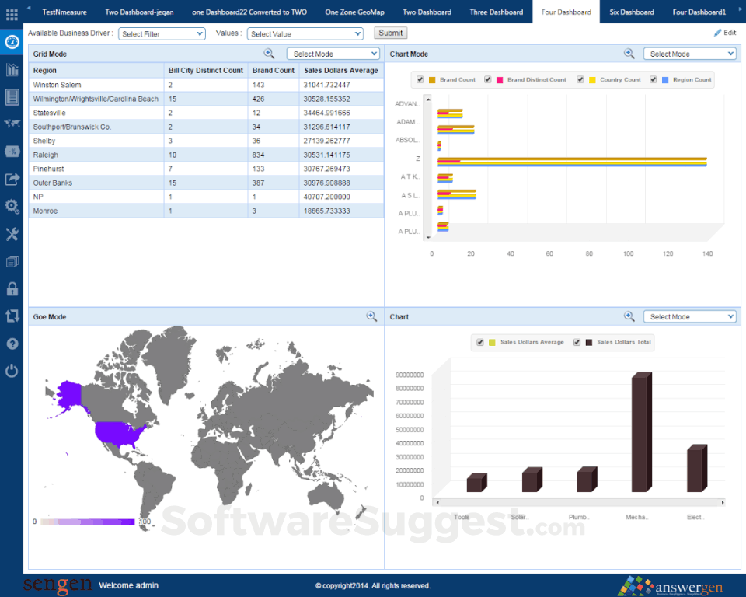Select the Raleigh region cell

[96, 155]
